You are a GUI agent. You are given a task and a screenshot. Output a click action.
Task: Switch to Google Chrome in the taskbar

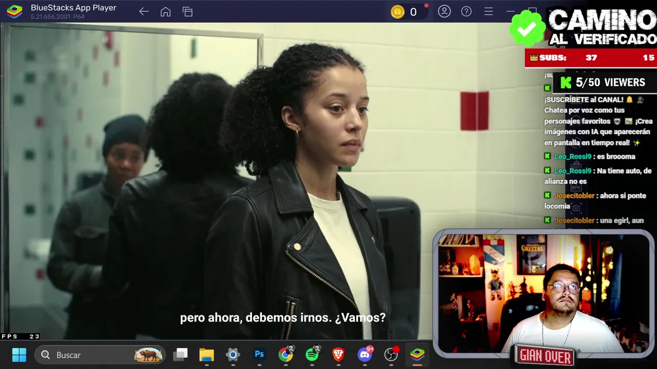pos(286,355)
